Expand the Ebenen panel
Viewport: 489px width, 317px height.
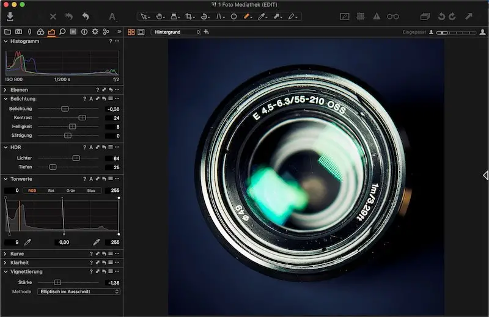point(6,90)
